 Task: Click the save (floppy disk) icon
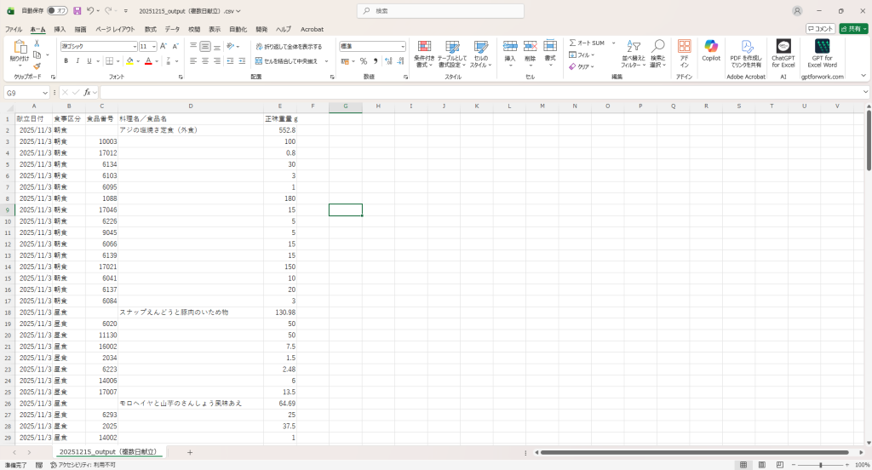pyautogui.click(x=77, y=11)
